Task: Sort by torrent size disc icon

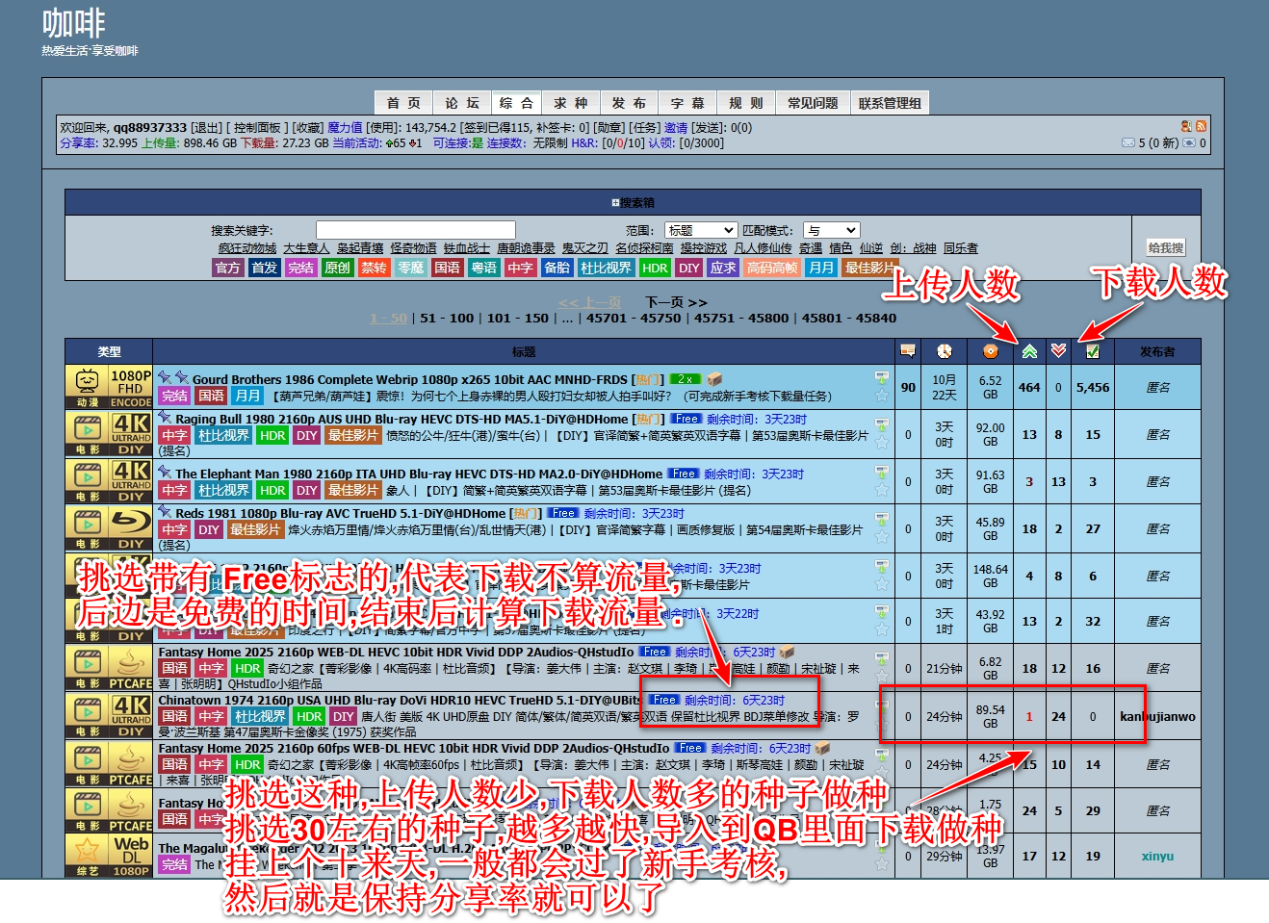Action: [x=990, y=351]
